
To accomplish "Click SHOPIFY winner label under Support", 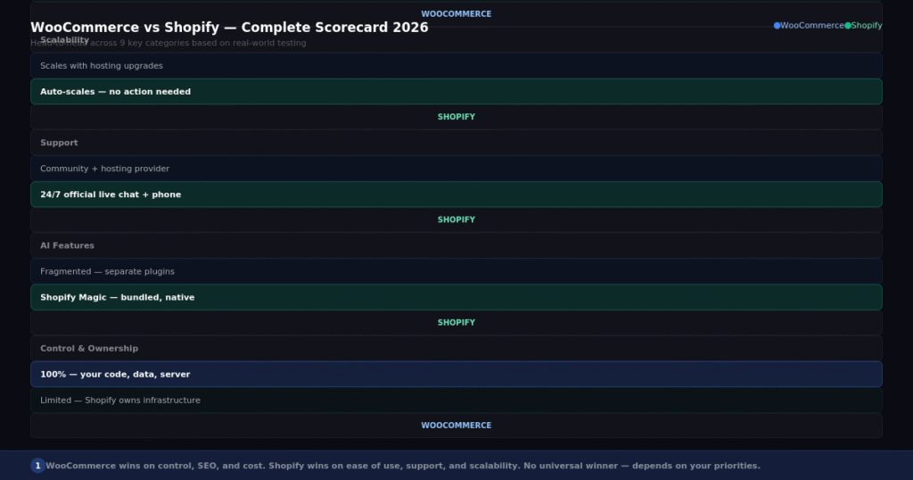I will click(456, 219).
